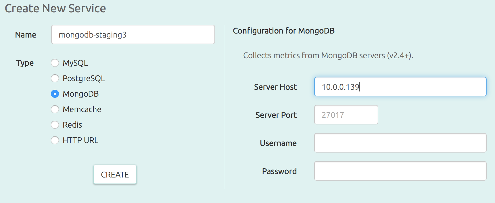Choose PostgreSQL as service type

55,78
